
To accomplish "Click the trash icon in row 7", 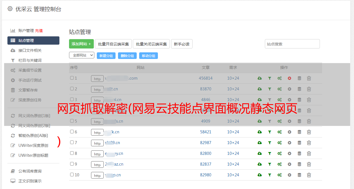I will [309, 143].
